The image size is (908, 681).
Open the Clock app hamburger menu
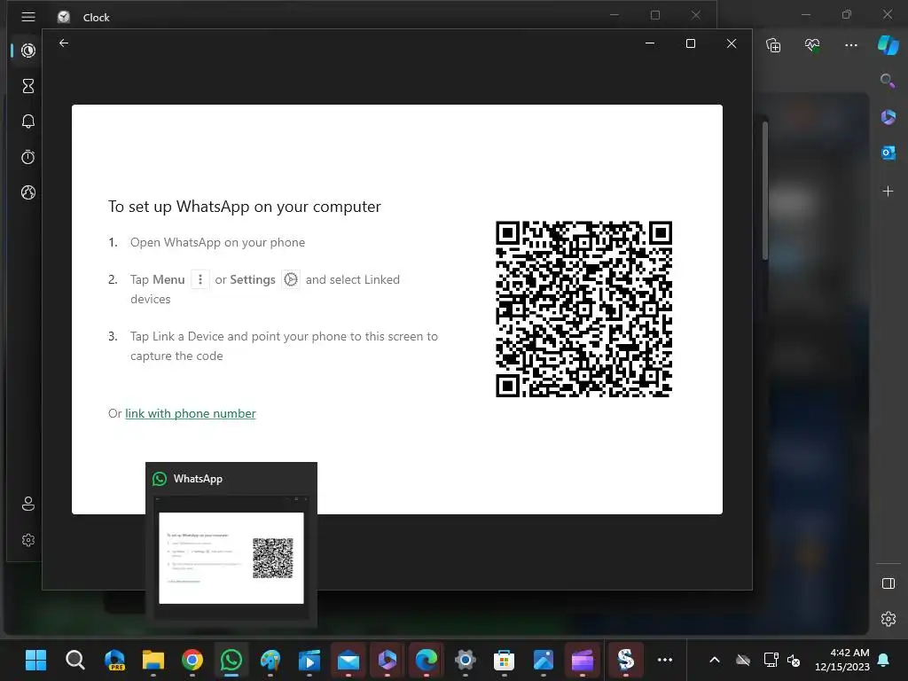pyautogui.click(x=27, y=17)
